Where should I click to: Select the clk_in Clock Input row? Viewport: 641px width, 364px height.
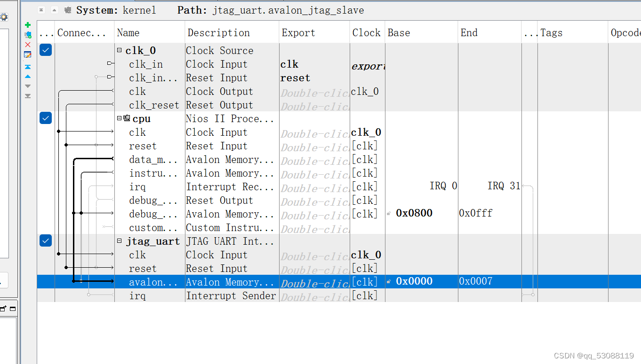click(339, 64)
